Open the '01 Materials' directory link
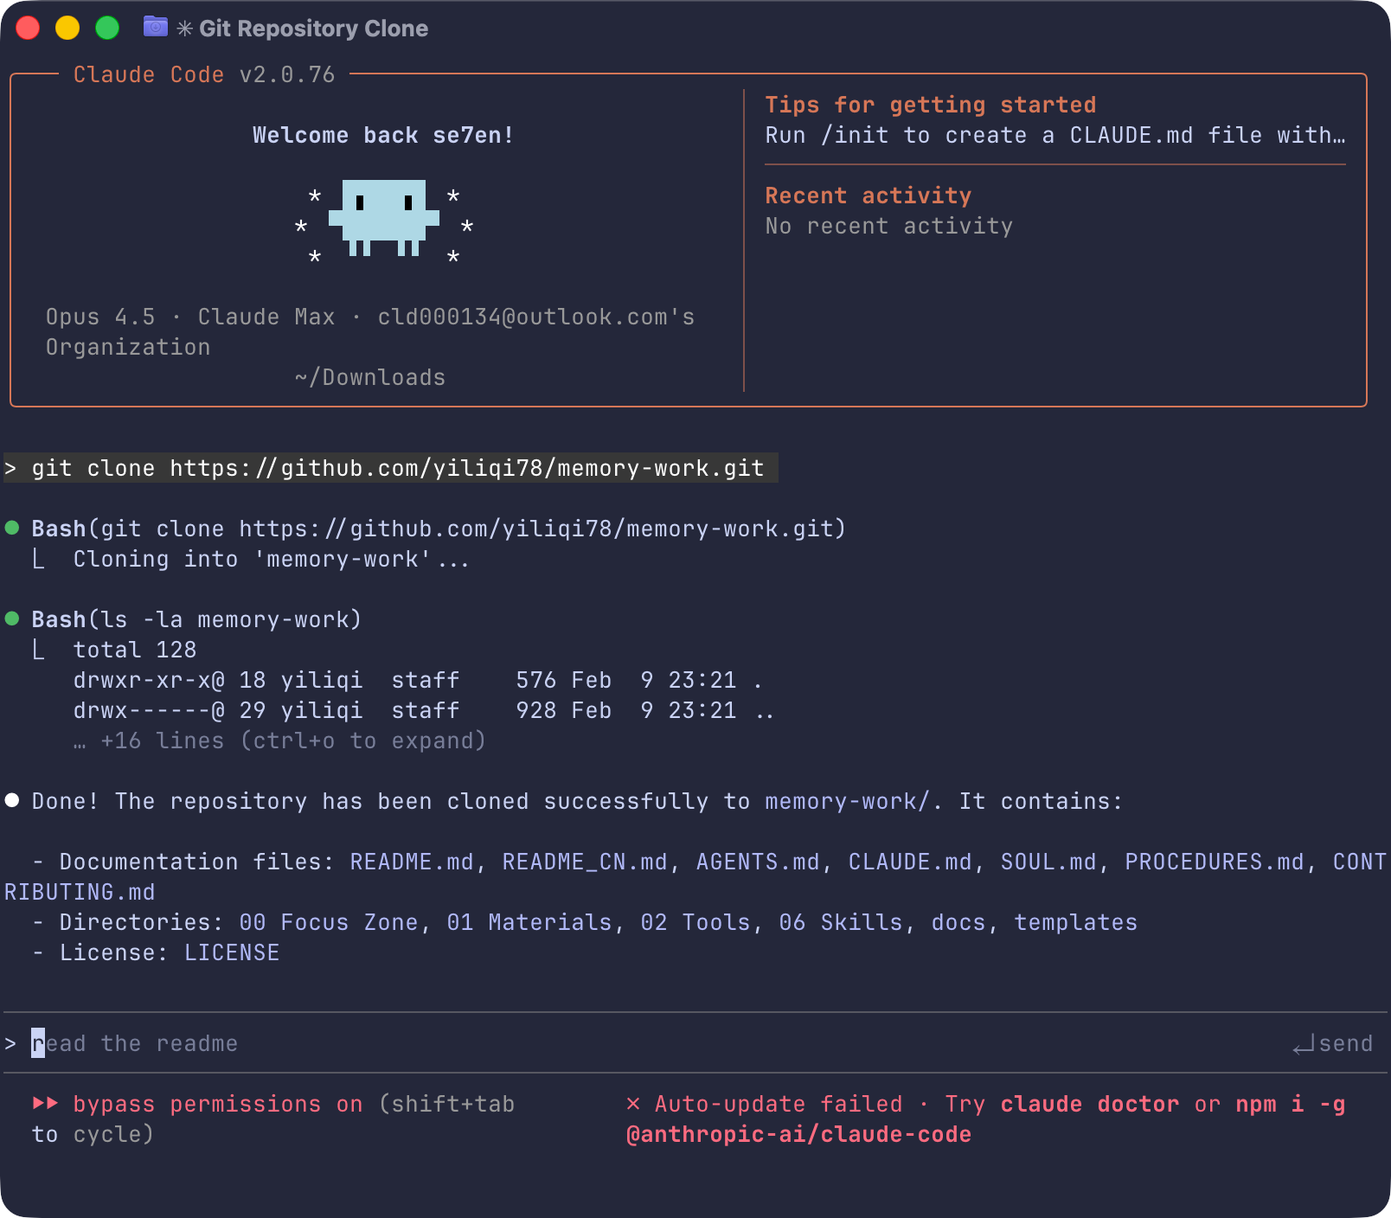This screenshot has width=1391, height=1218. [x=529, y=922]
